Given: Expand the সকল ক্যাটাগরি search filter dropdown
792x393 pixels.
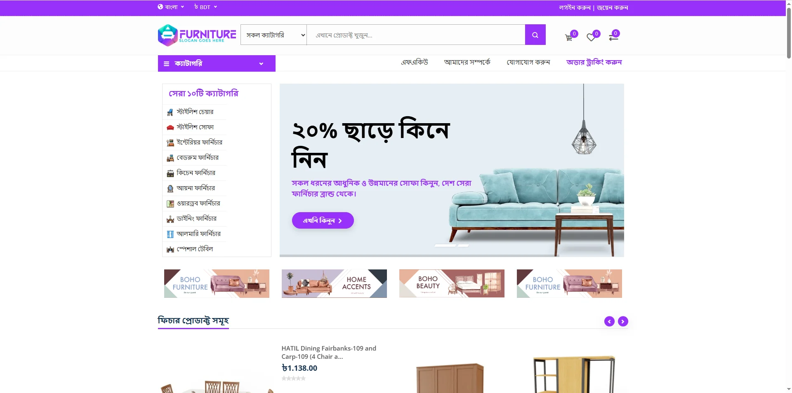Looking at the screenshot, I should (273, 35).
